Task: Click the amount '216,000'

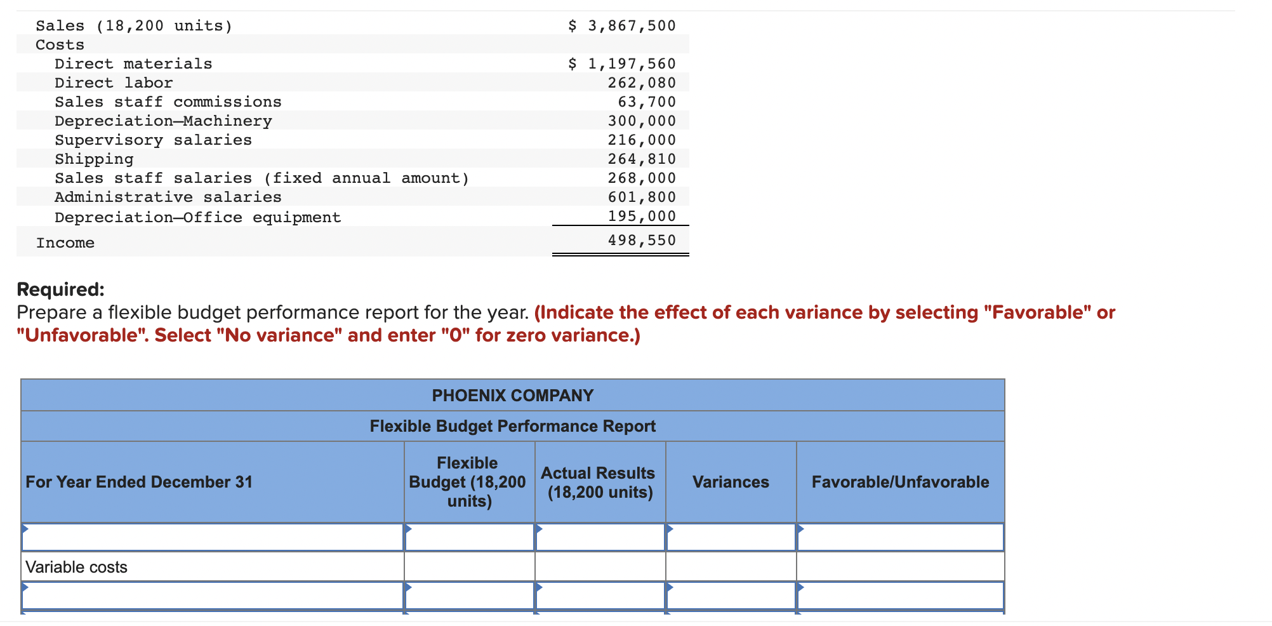Action: pyautogui.click(x=642, y=140)
